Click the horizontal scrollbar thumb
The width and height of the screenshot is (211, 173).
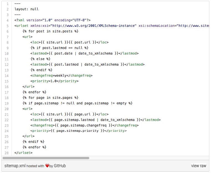tap(46, 158)
